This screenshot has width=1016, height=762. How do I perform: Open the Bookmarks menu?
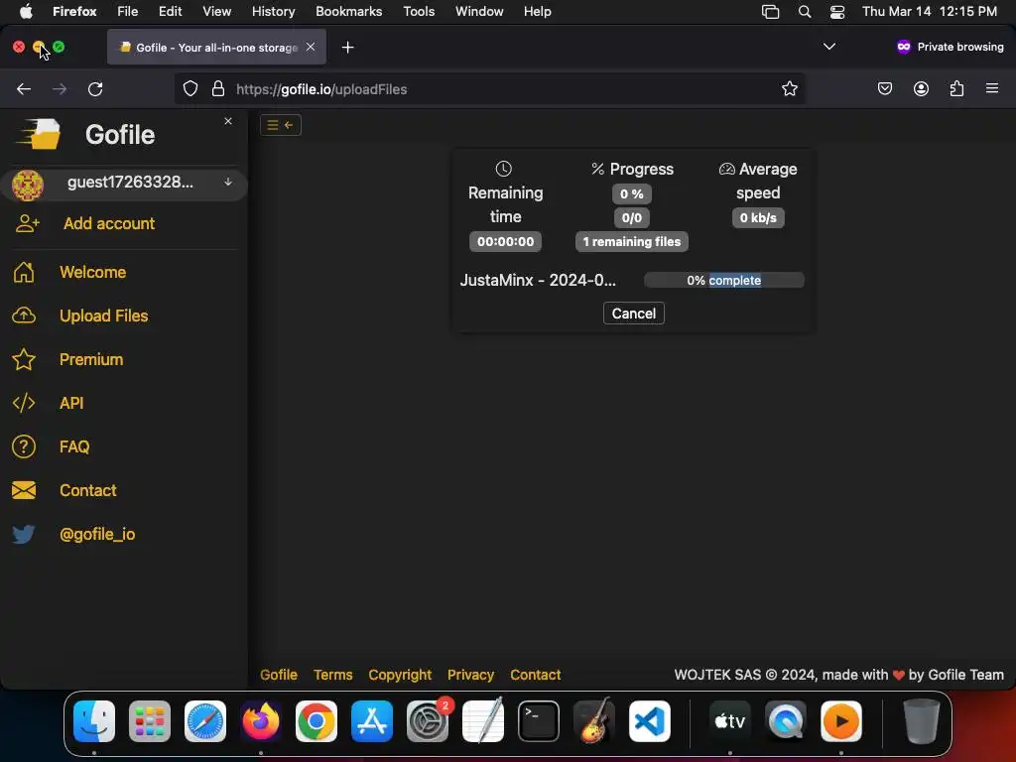click(x=348, y=12)
